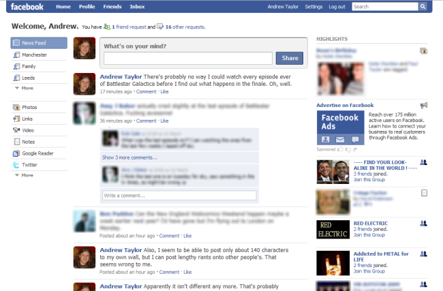Click the Facebook Ads banner image
This screenshot has height=291, width=443.
pyautogui.click(x=340, y=127)
